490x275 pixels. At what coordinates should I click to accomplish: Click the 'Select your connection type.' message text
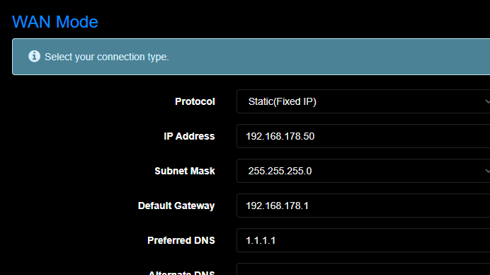[106, 57]
